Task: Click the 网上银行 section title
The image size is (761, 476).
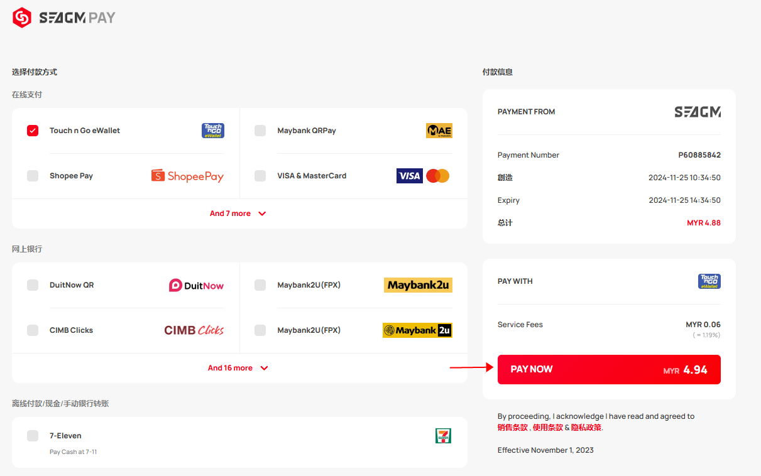Action: (x=27, y=249)
